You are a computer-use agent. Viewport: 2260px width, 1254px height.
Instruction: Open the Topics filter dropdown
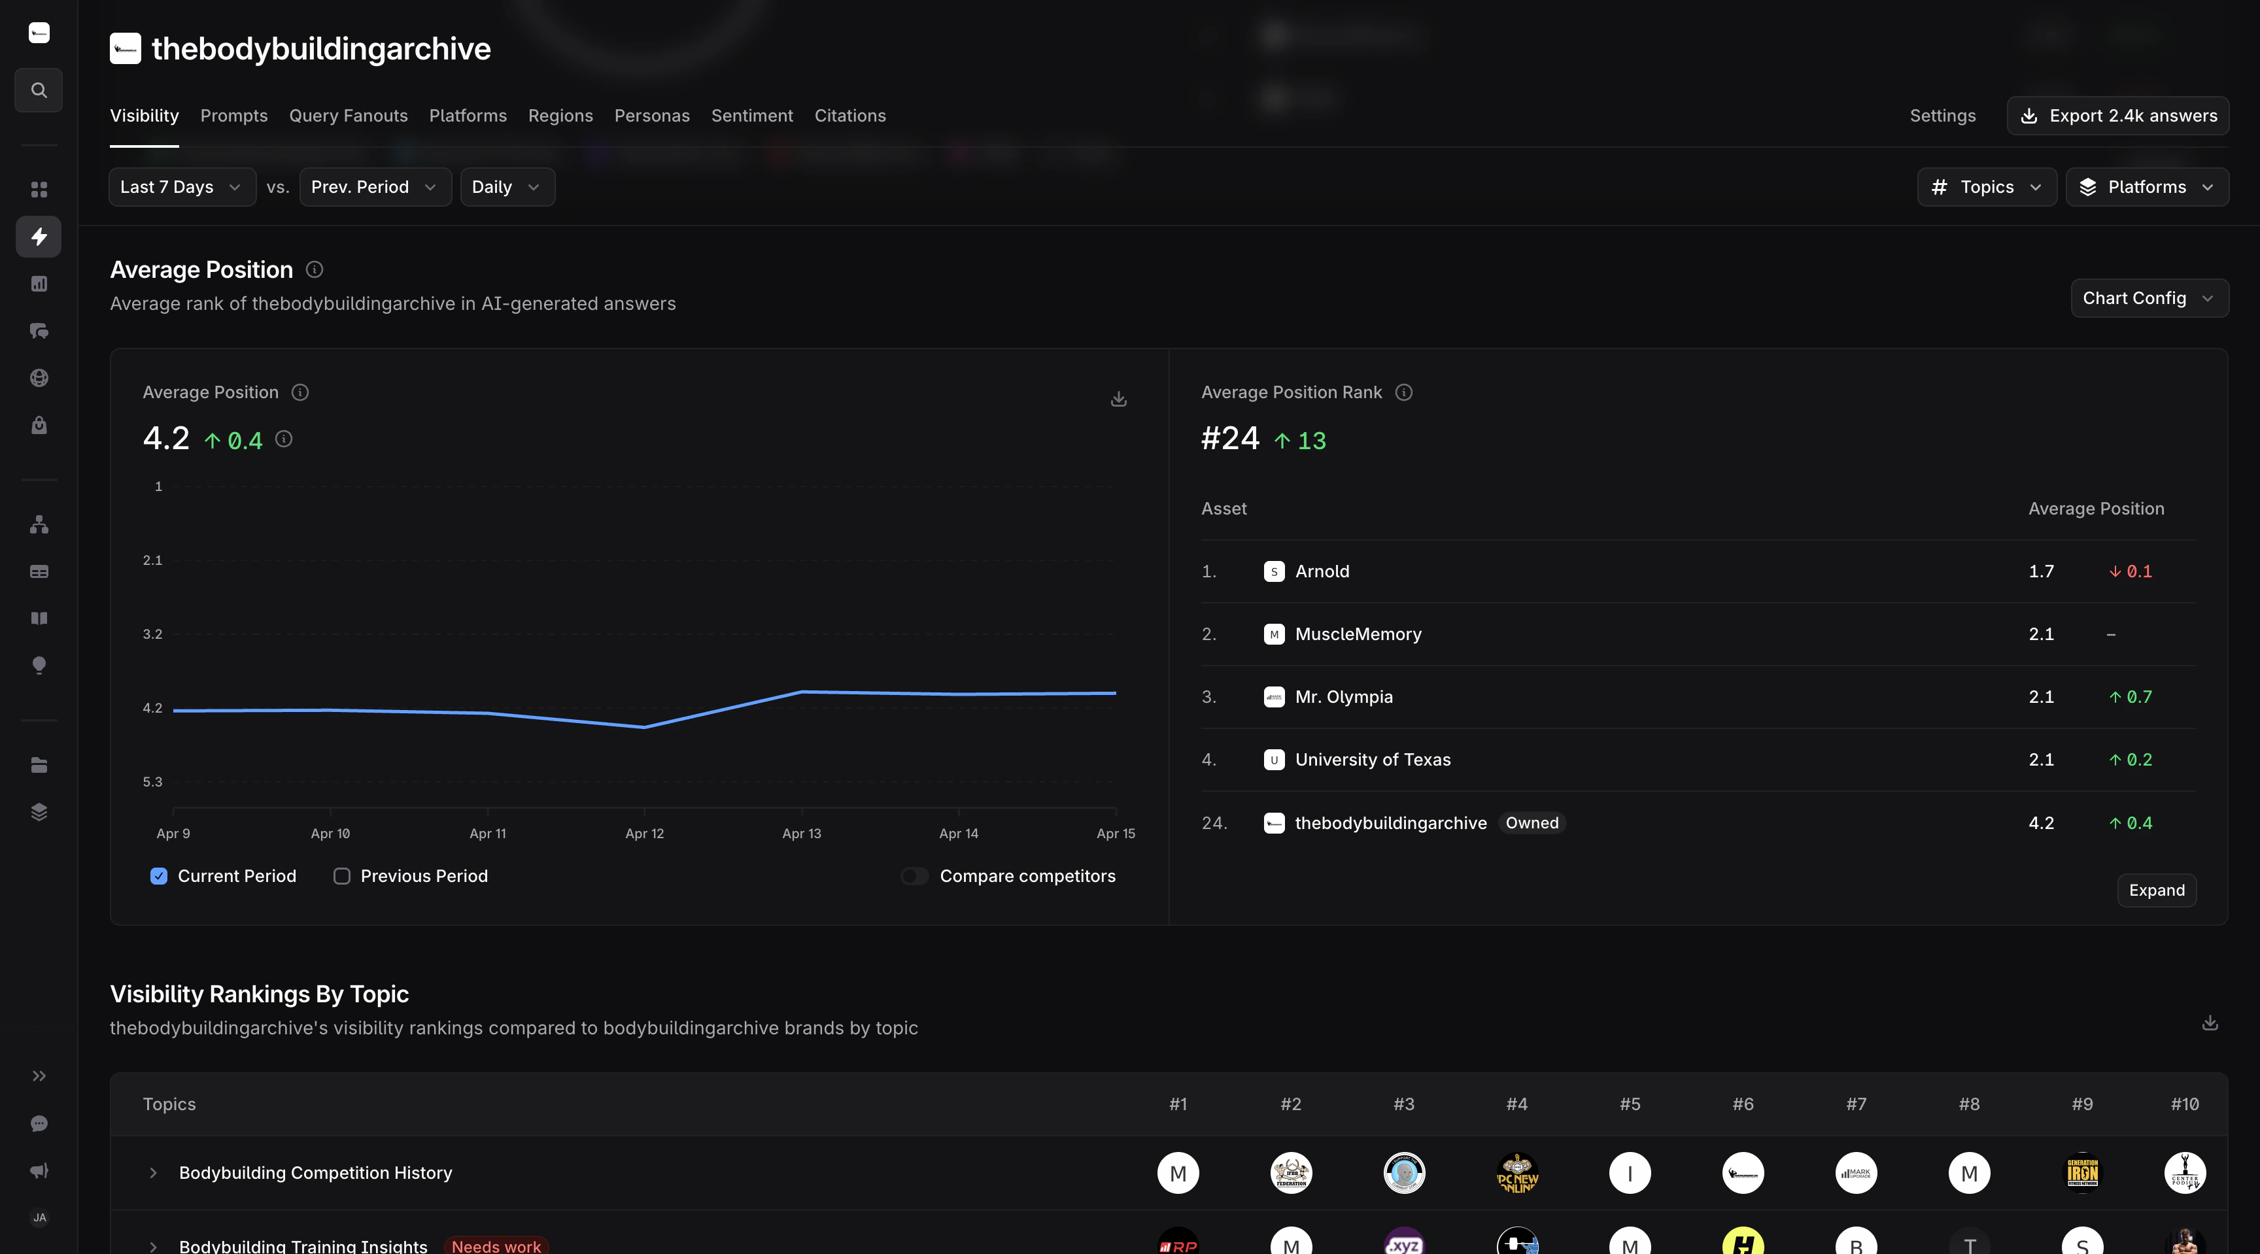tap(1987, 187)
